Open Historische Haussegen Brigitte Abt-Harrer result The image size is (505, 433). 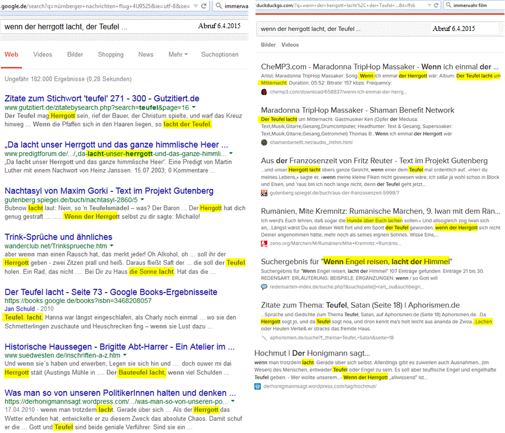click(119, 347)
